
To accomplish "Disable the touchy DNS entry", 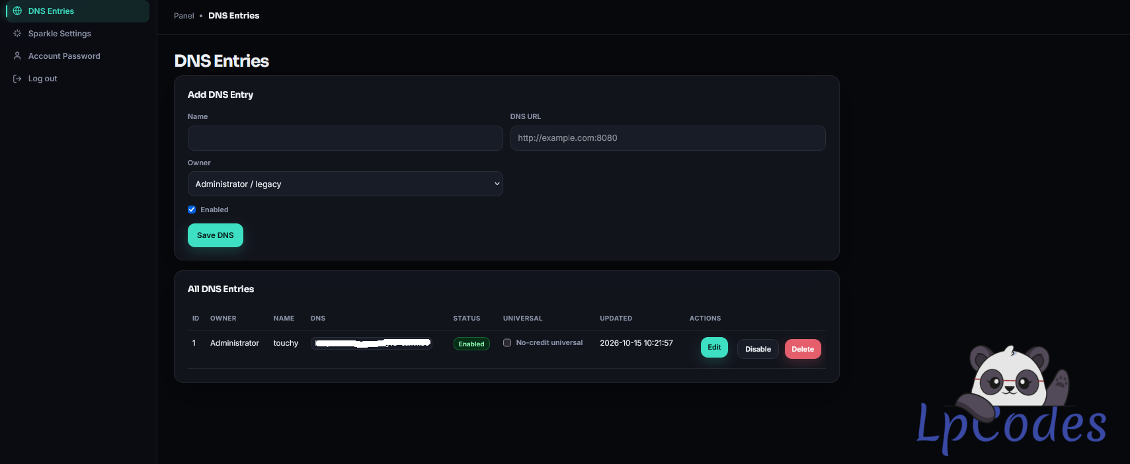I will (758, 349).
